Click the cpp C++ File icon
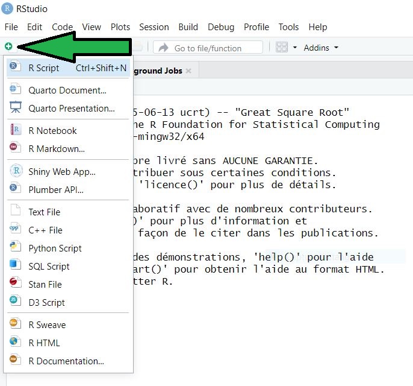 click(15, 228)
